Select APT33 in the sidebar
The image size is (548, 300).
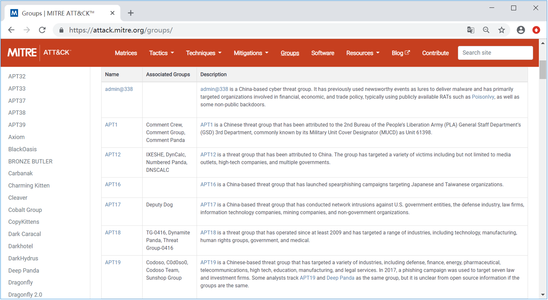(17, 88)
